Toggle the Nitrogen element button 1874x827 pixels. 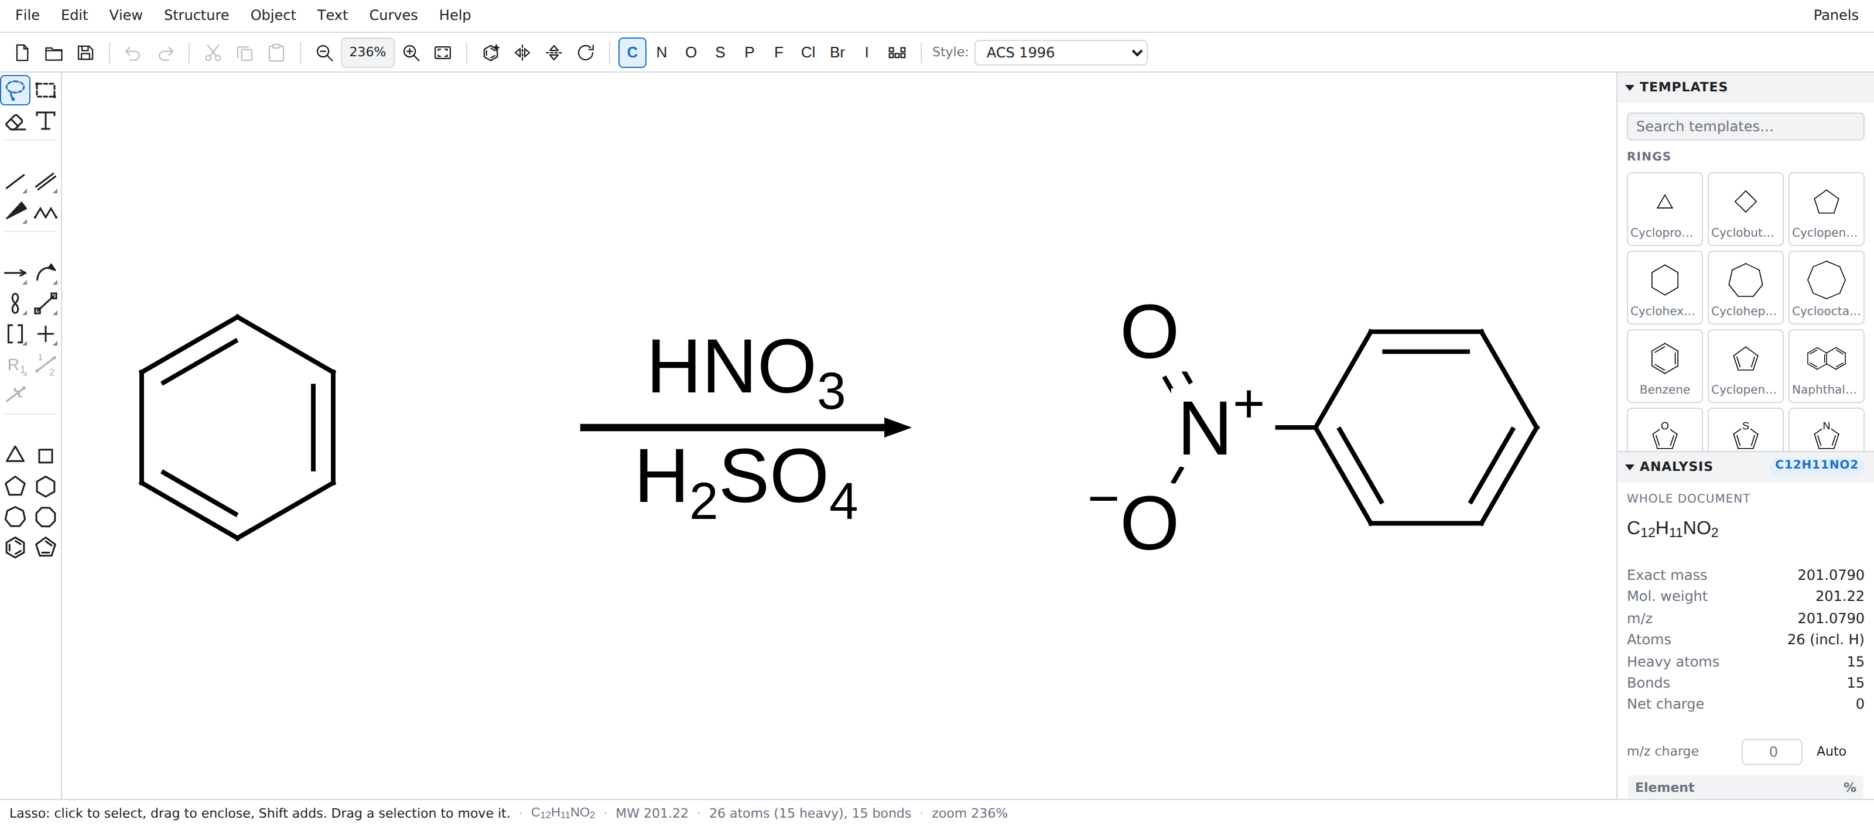click(661, 52)
